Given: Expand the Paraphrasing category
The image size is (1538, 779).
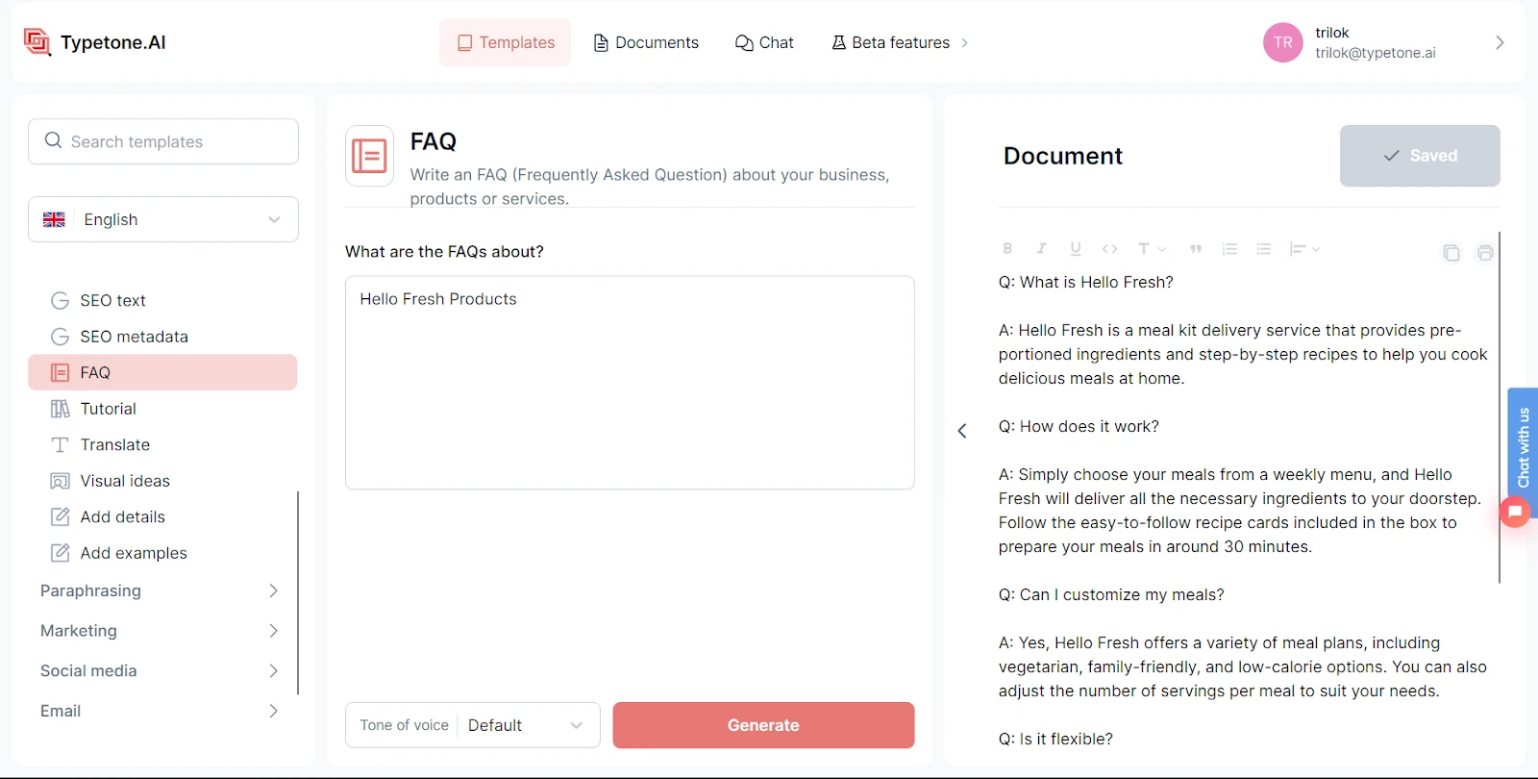Looking at the screenshot, I should [x=160, y=591].
